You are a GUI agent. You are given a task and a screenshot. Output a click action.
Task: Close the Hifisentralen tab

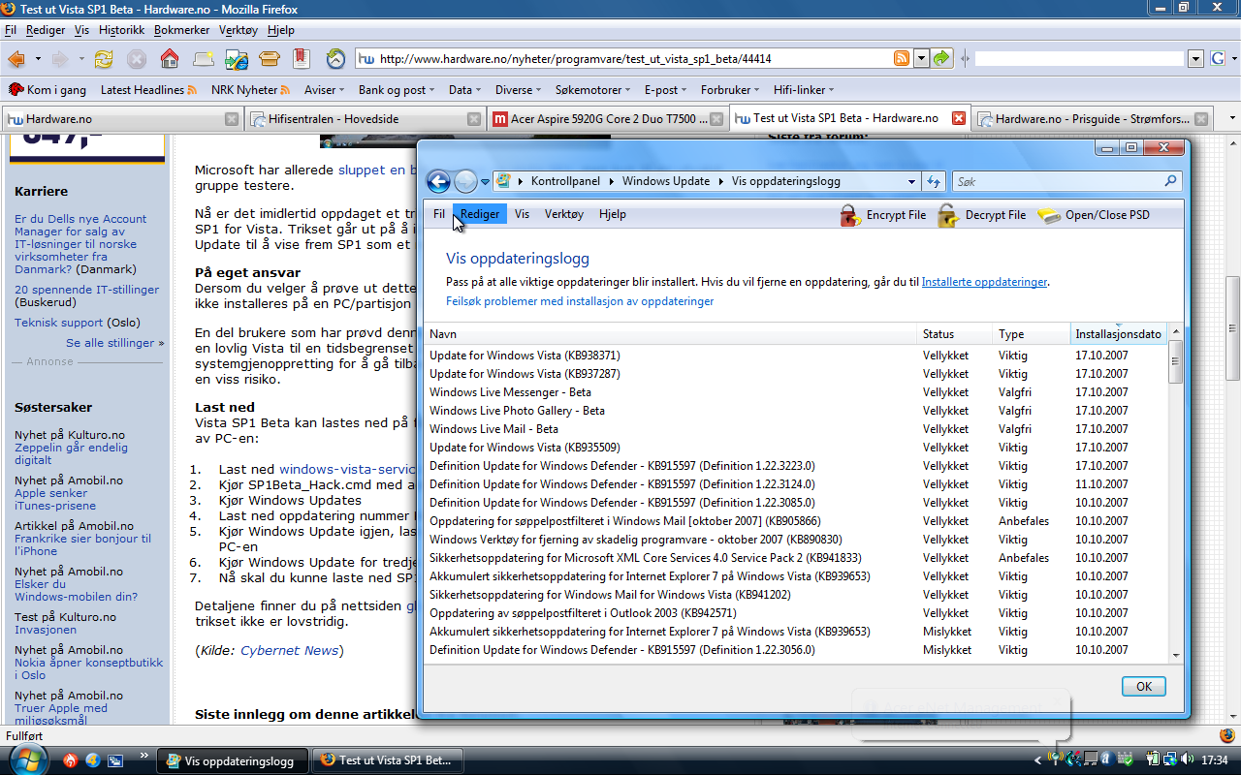pos(474,119)
